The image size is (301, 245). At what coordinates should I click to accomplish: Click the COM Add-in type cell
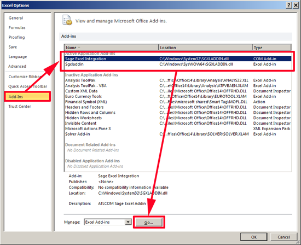[x=265, y=59]
